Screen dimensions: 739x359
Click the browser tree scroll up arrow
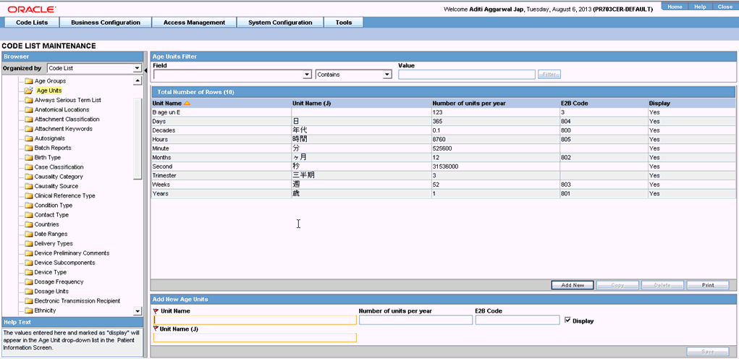137,81
